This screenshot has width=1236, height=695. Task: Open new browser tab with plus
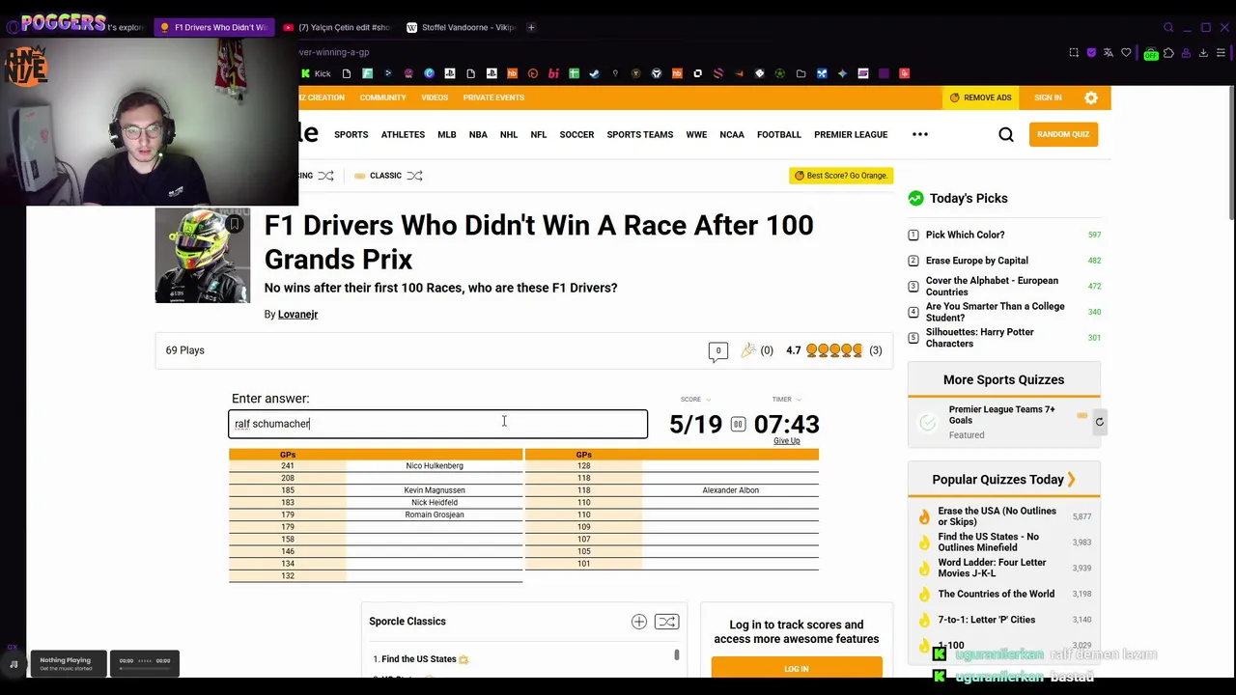531,27
